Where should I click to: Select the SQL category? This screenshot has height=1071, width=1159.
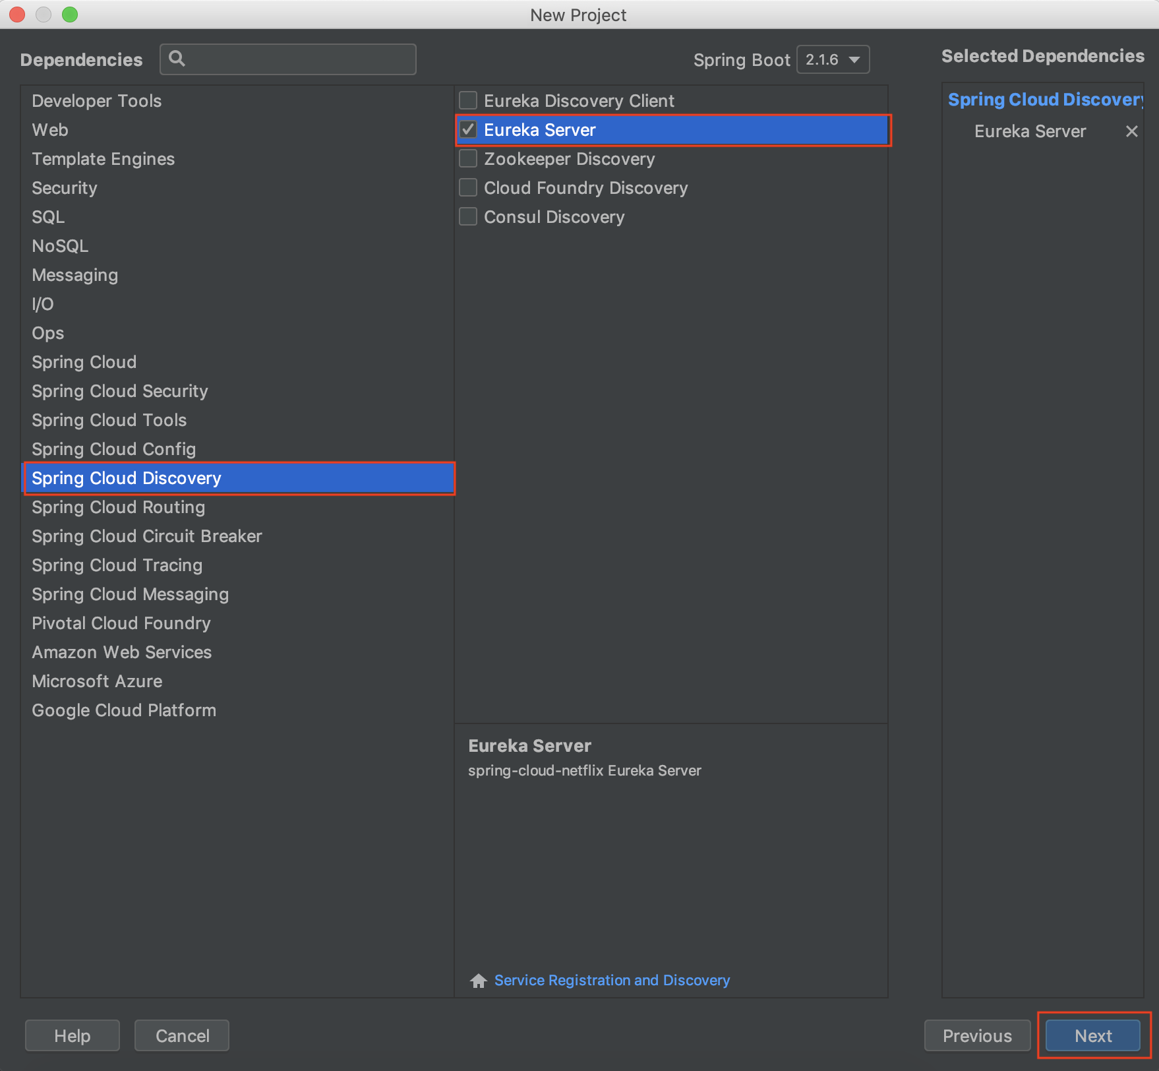[x=239, y=217]
